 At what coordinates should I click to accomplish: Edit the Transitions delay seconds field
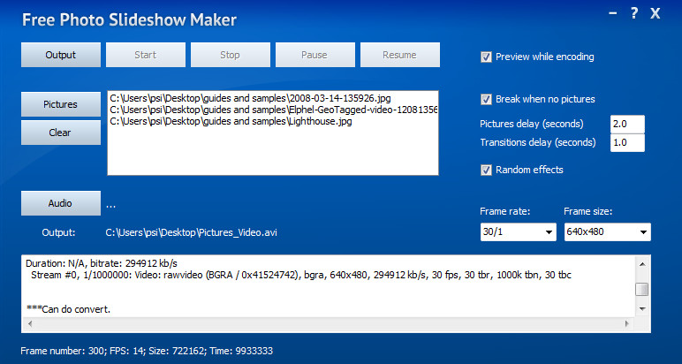[627, 142]
